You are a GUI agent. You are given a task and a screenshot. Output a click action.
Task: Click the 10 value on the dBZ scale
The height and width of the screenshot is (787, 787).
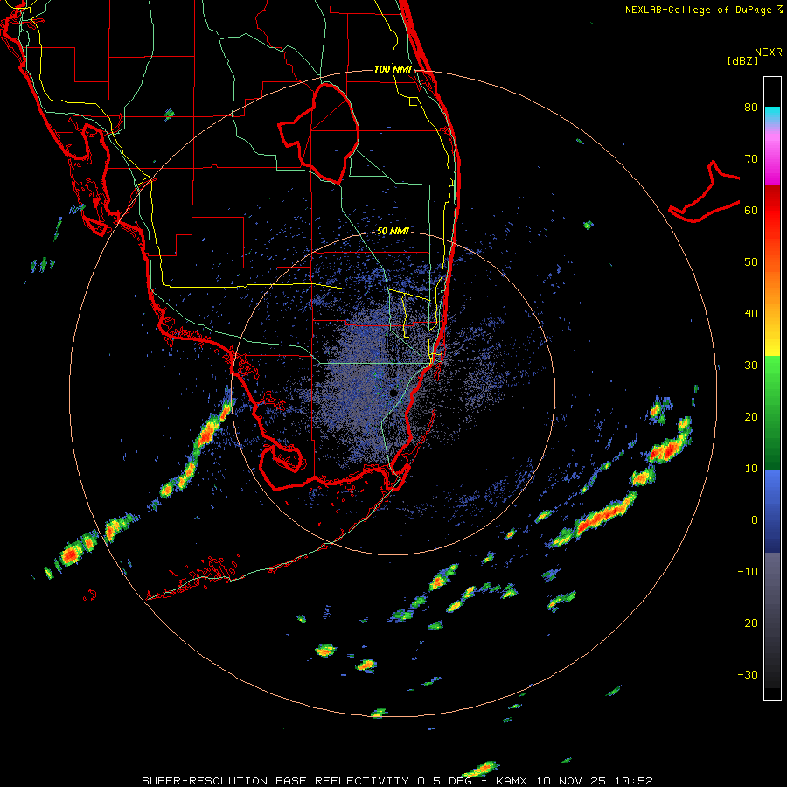tap(751, 469)
